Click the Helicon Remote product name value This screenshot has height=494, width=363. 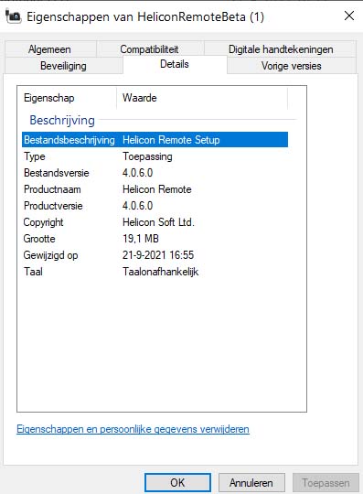[x=156, y=189]
